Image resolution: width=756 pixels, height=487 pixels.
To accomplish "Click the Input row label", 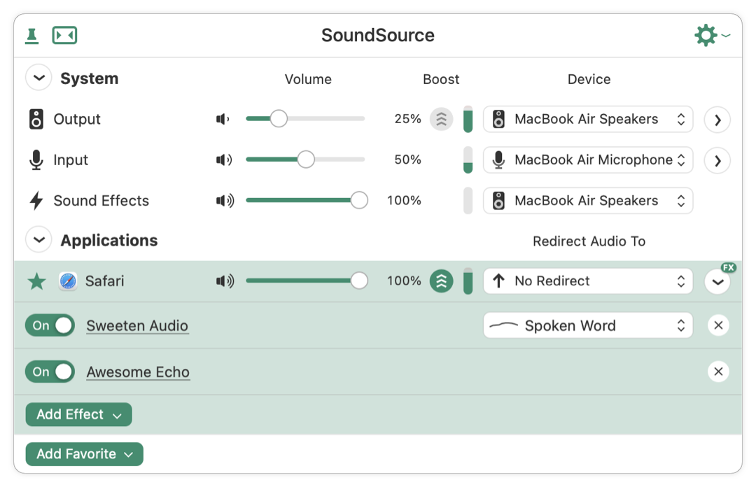I will (x=71, y=160).
